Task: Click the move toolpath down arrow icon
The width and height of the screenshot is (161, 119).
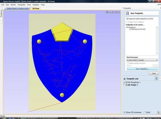Action: click(160, 78)
